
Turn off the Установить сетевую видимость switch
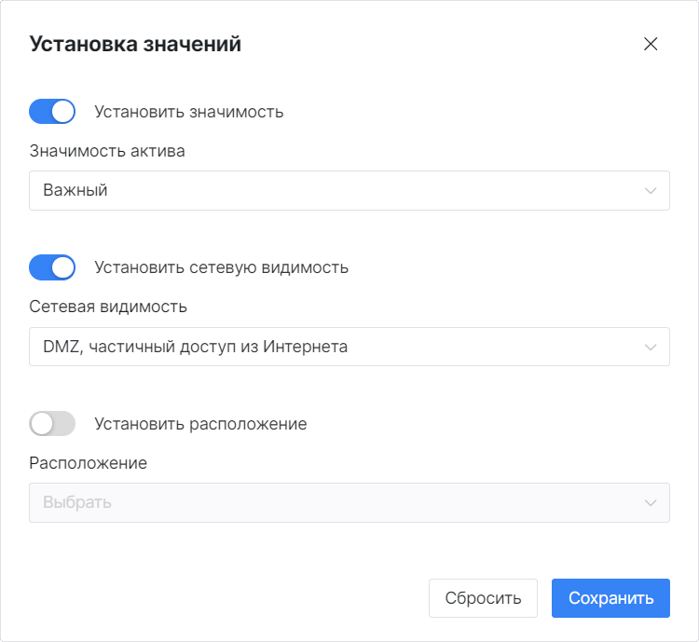52,267
